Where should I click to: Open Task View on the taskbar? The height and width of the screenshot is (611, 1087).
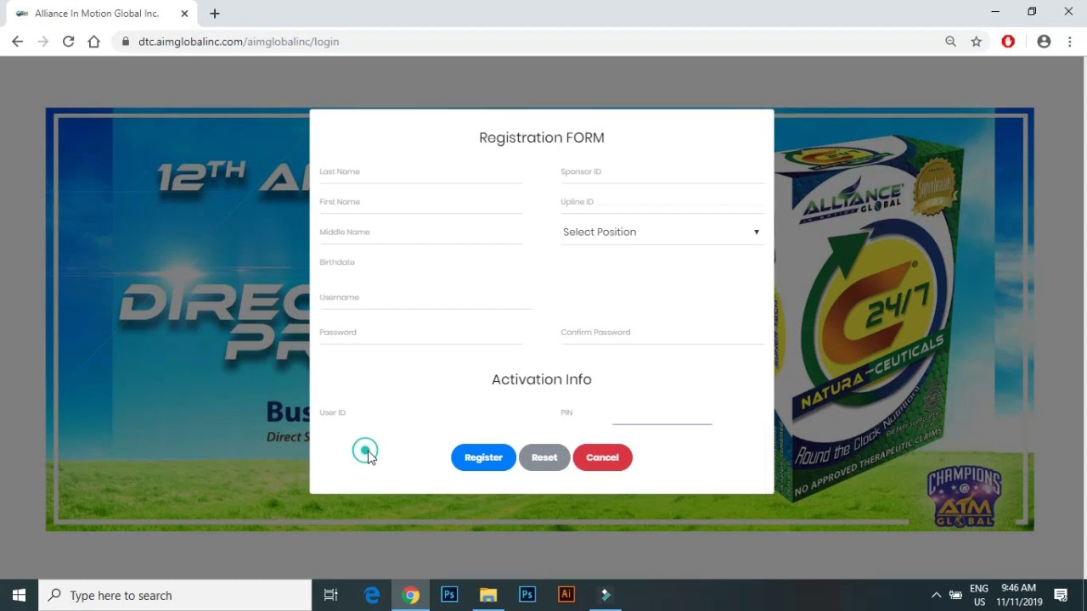pyautogui.click(x=331, y=595)
